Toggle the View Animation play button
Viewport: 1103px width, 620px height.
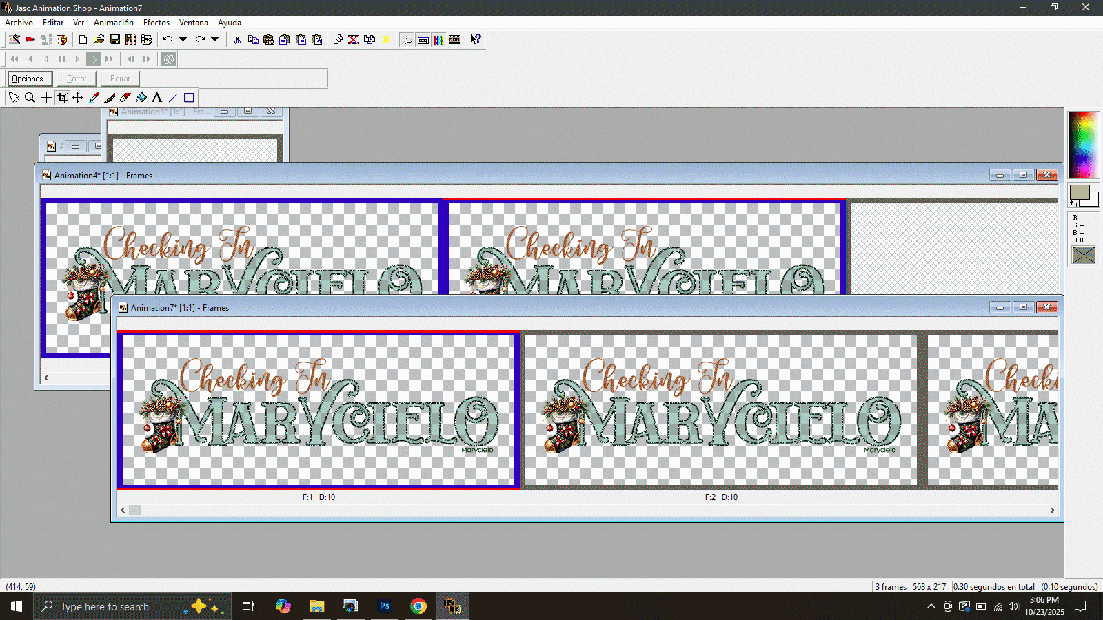coord(94,59)
